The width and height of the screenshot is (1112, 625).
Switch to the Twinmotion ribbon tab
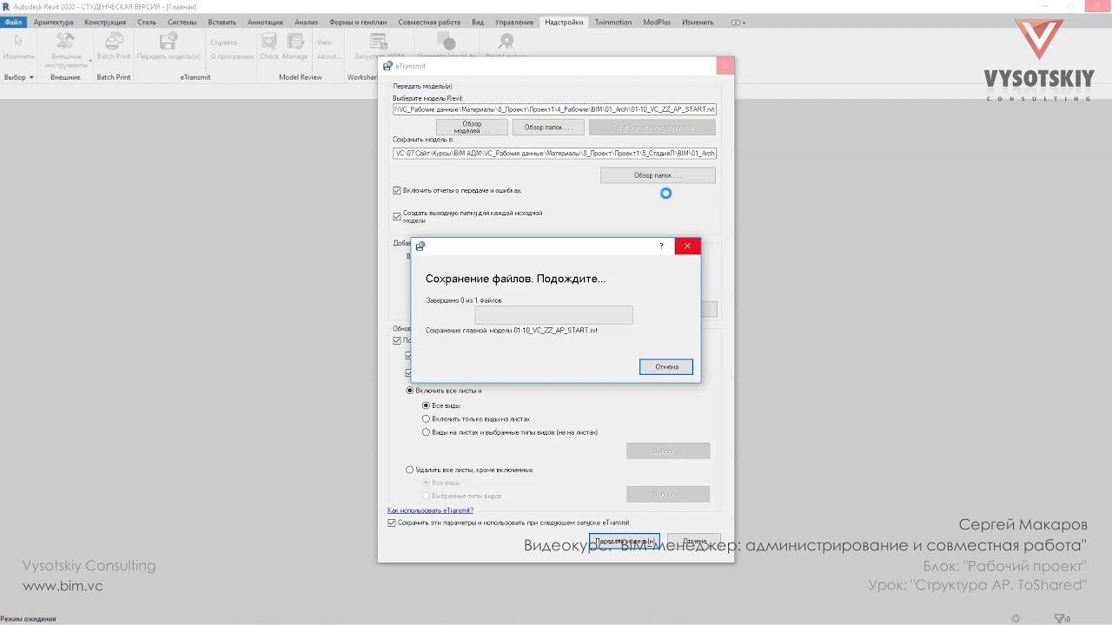tap(613, 22)
